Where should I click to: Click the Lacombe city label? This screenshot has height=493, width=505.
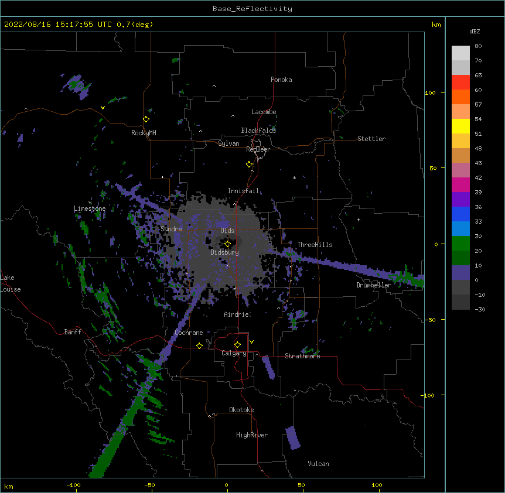[x=264, y=112]
